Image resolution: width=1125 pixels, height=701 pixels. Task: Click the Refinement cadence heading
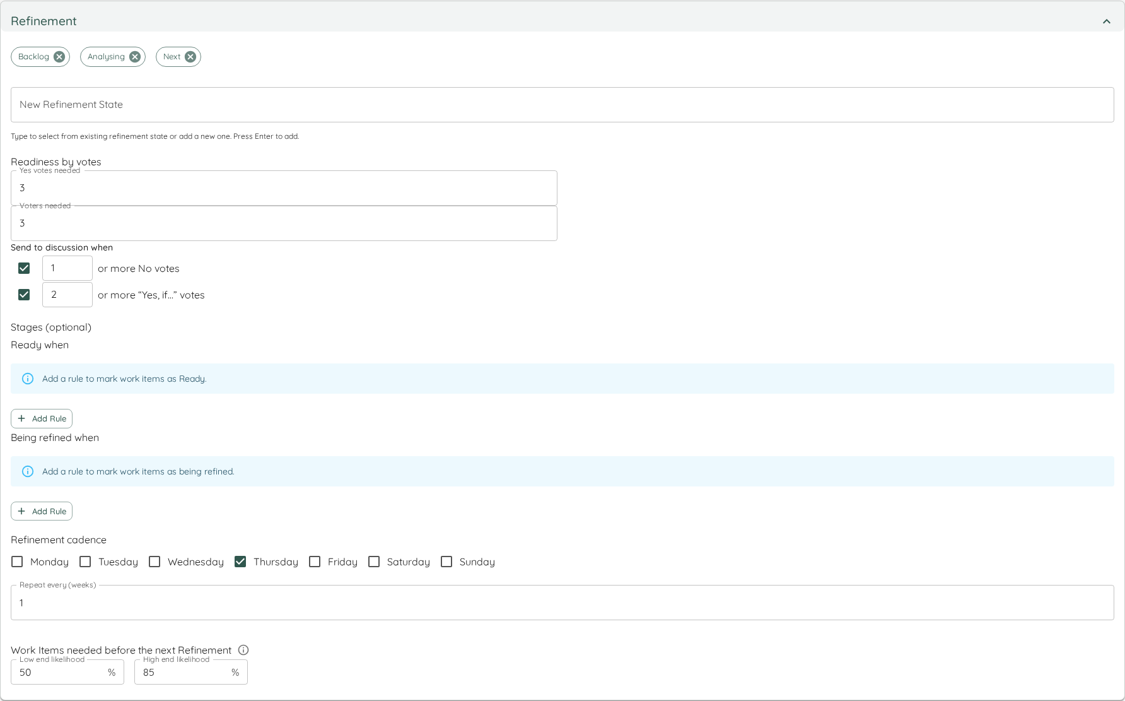pos(59,539)
